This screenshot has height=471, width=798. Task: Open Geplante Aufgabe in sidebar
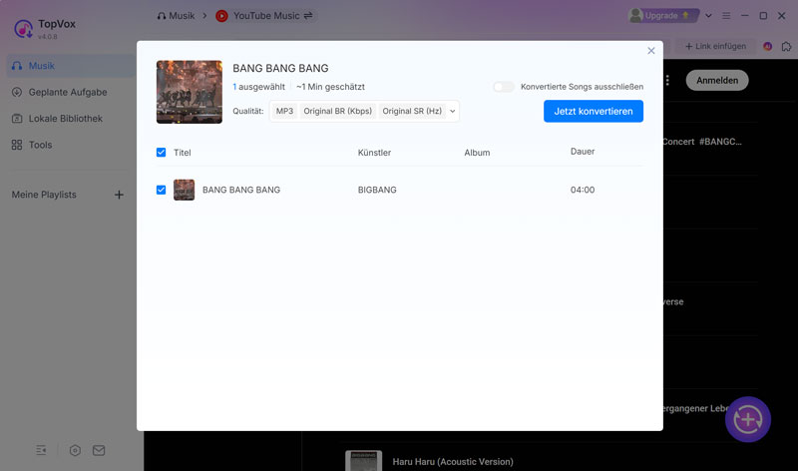tap(70, 92)
